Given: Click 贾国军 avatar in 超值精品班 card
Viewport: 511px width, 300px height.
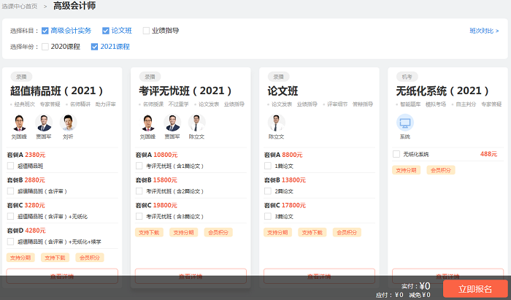Looking at the screenshot, I should [x=44, y=123].
